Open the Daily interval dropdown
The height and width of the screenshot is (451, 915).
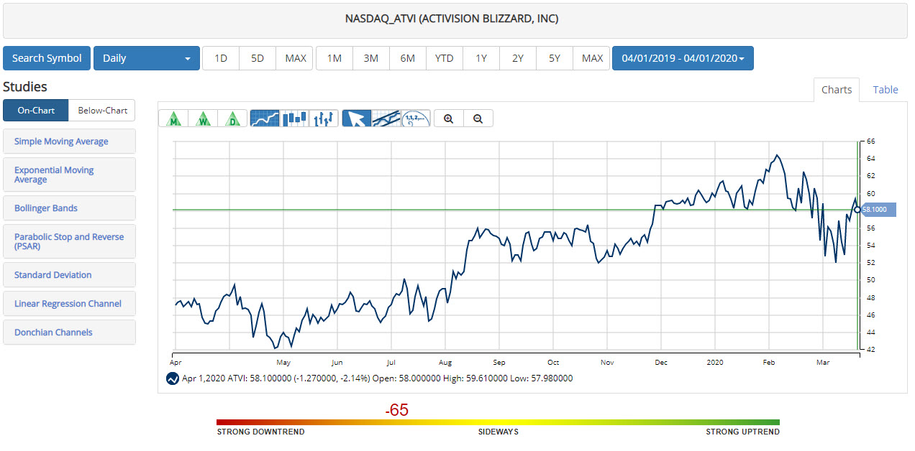tap(147, 58)
